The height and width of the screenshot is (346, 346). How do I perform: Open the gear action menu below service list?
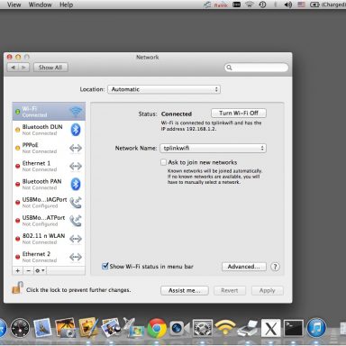coord(40,270)
